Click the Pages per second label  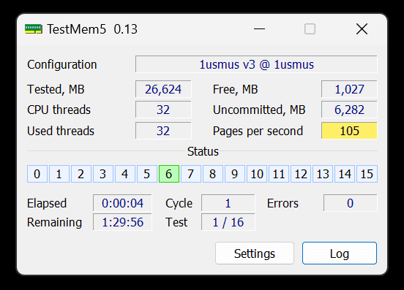[258, 131]
